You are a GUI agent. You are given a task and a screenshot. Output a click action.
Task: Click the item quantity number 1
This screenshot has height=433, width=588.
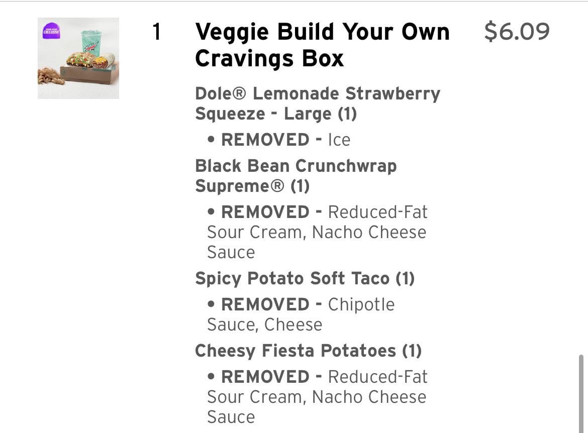[x=157, y=32]
